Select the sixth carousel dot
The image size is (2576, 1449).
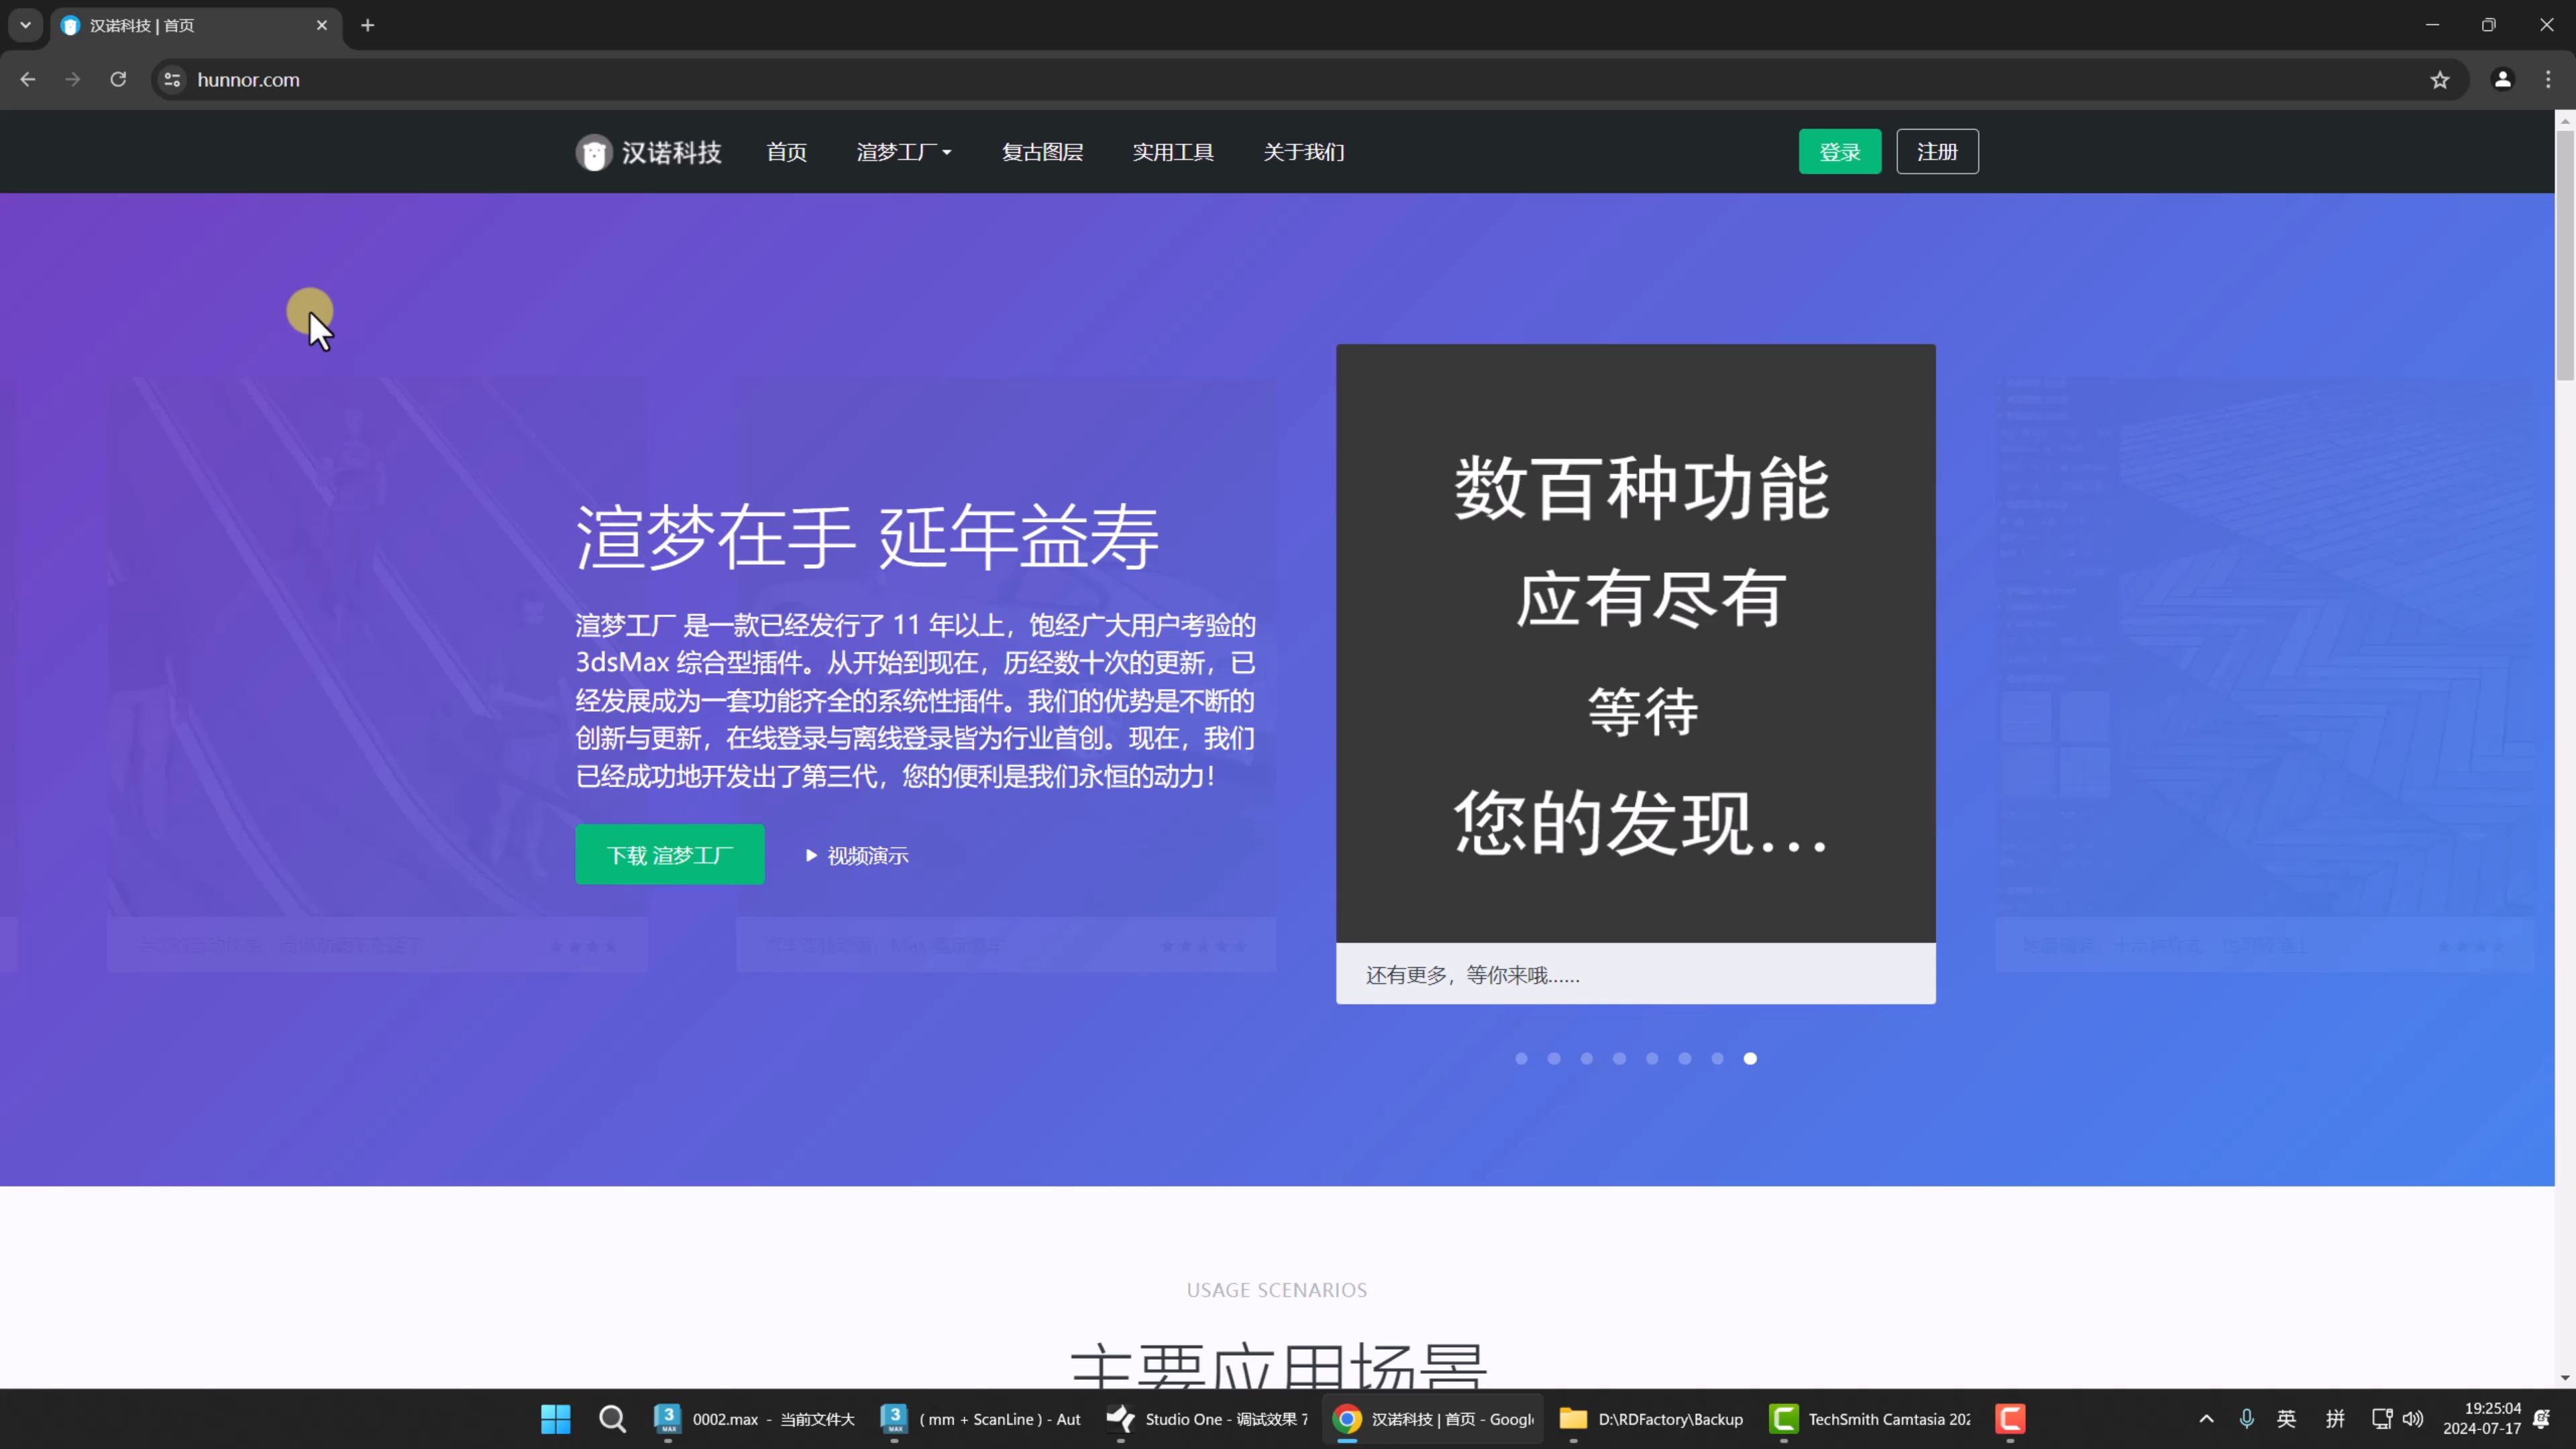coord(1685,1058)
